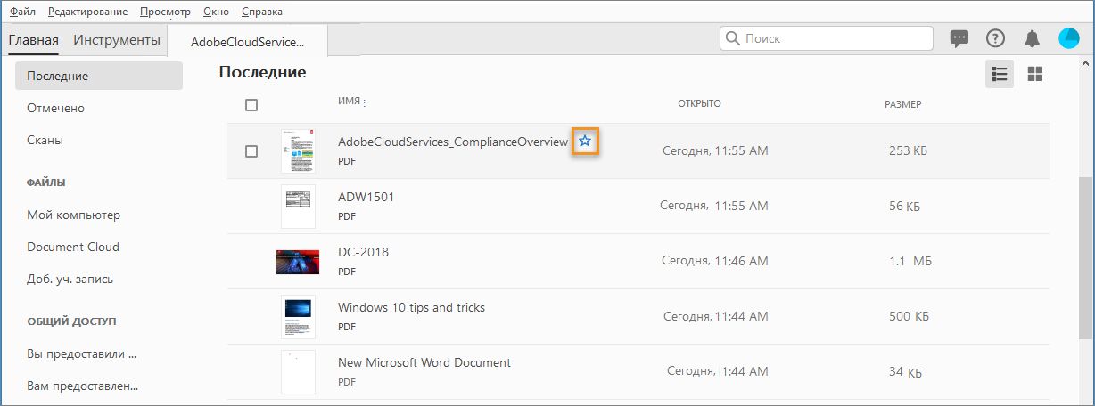Star the AdobeCloudServices_ComplianceOverview file

point(585,141)
